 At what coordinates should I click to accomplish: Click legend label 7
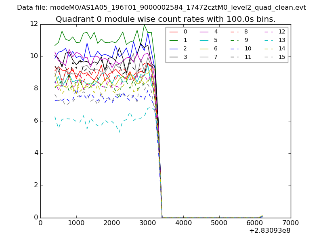(x=216, y=57)
